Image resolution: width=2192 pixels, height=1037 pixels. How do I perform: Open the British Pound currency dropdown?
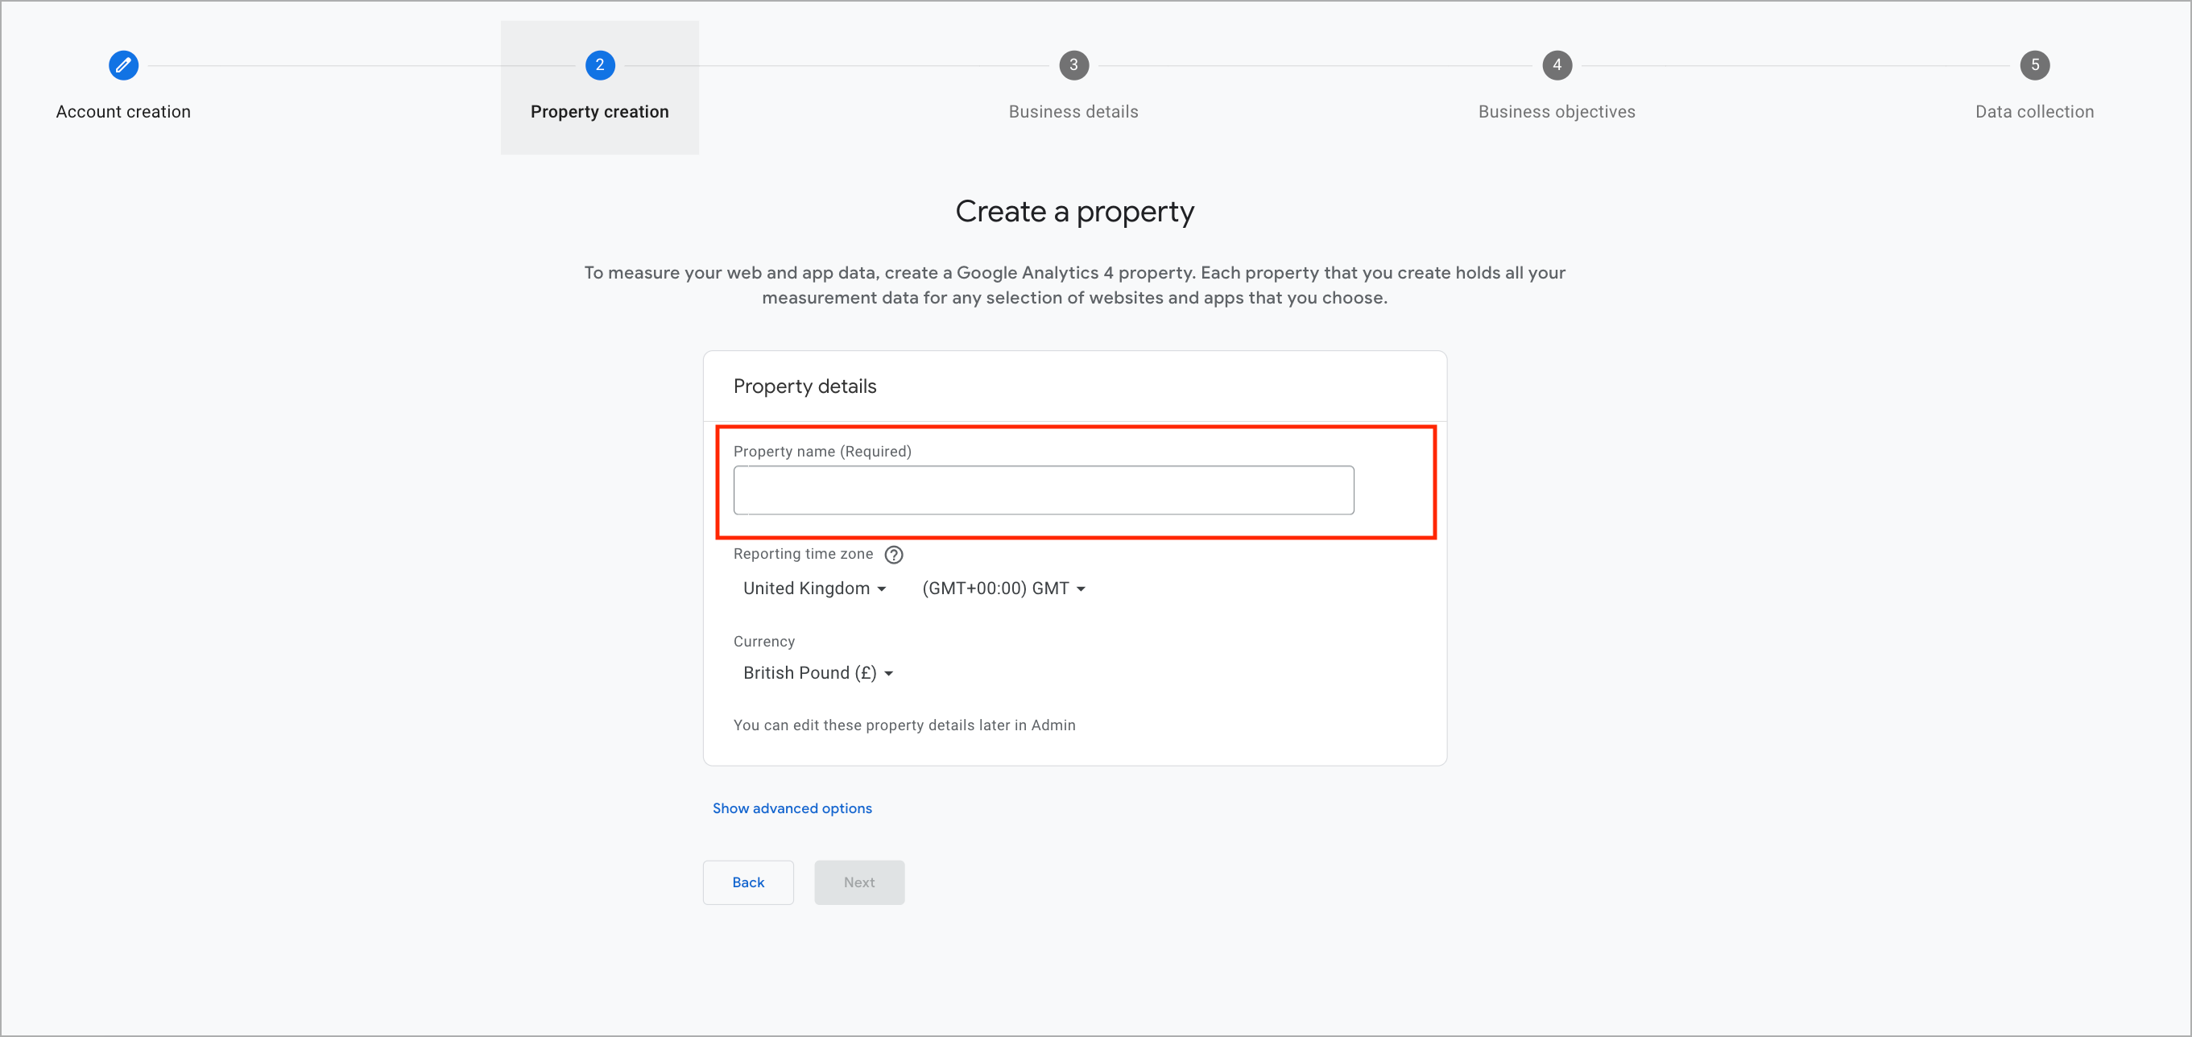817,673
